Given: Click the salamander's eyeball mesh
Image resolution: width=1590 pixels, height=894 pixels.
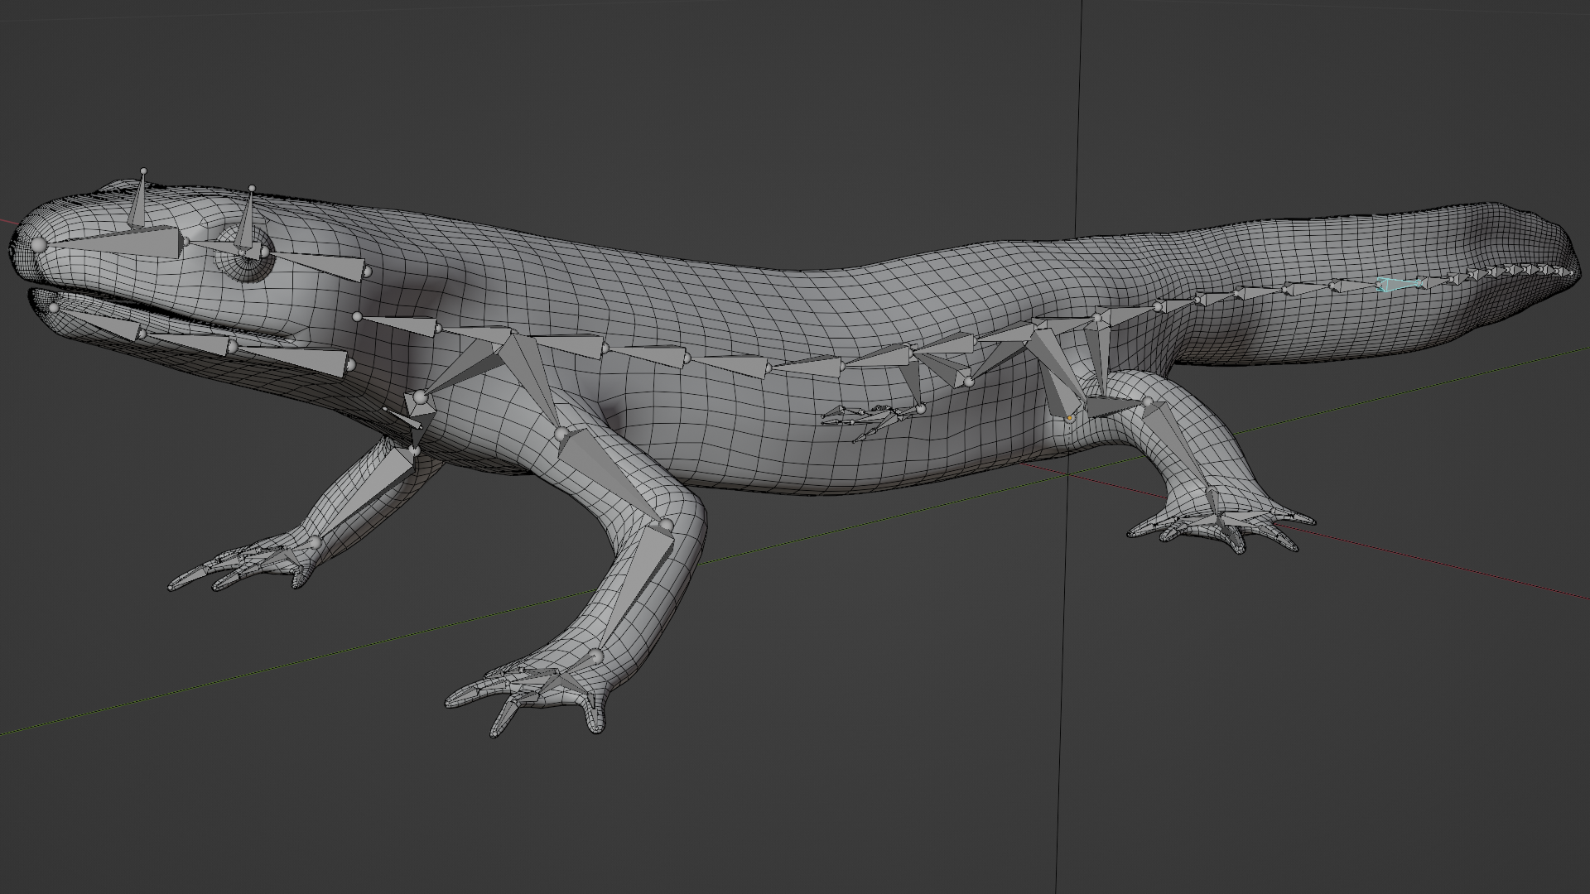Looking at the screenshot, I should tap(244, 267).
